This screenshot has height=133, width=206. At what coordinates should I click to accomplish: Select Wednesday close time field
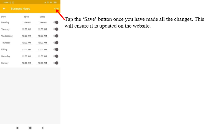(42, 36)
